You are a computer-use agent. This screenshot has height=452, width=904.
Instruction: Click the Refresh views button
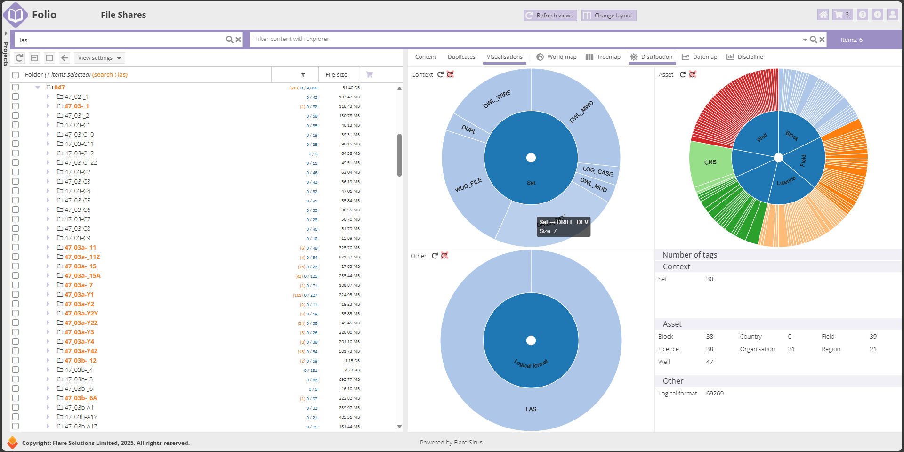click(x=550, y=16)
